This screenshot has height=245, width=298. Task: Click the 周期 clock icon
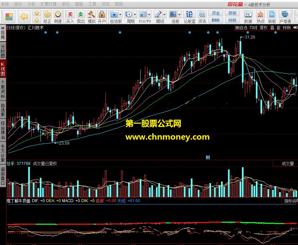point(129,15)
